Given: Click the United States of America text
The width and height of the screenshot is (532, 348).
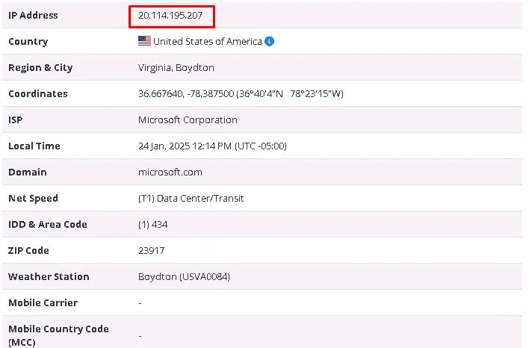Looking at the screenshot, I should point(208,41).
